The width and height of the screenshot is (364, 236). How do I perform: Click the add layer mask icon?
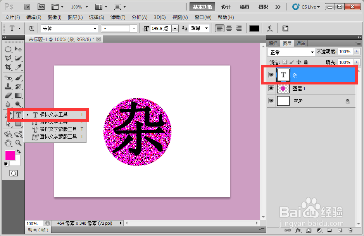(309, 230)
